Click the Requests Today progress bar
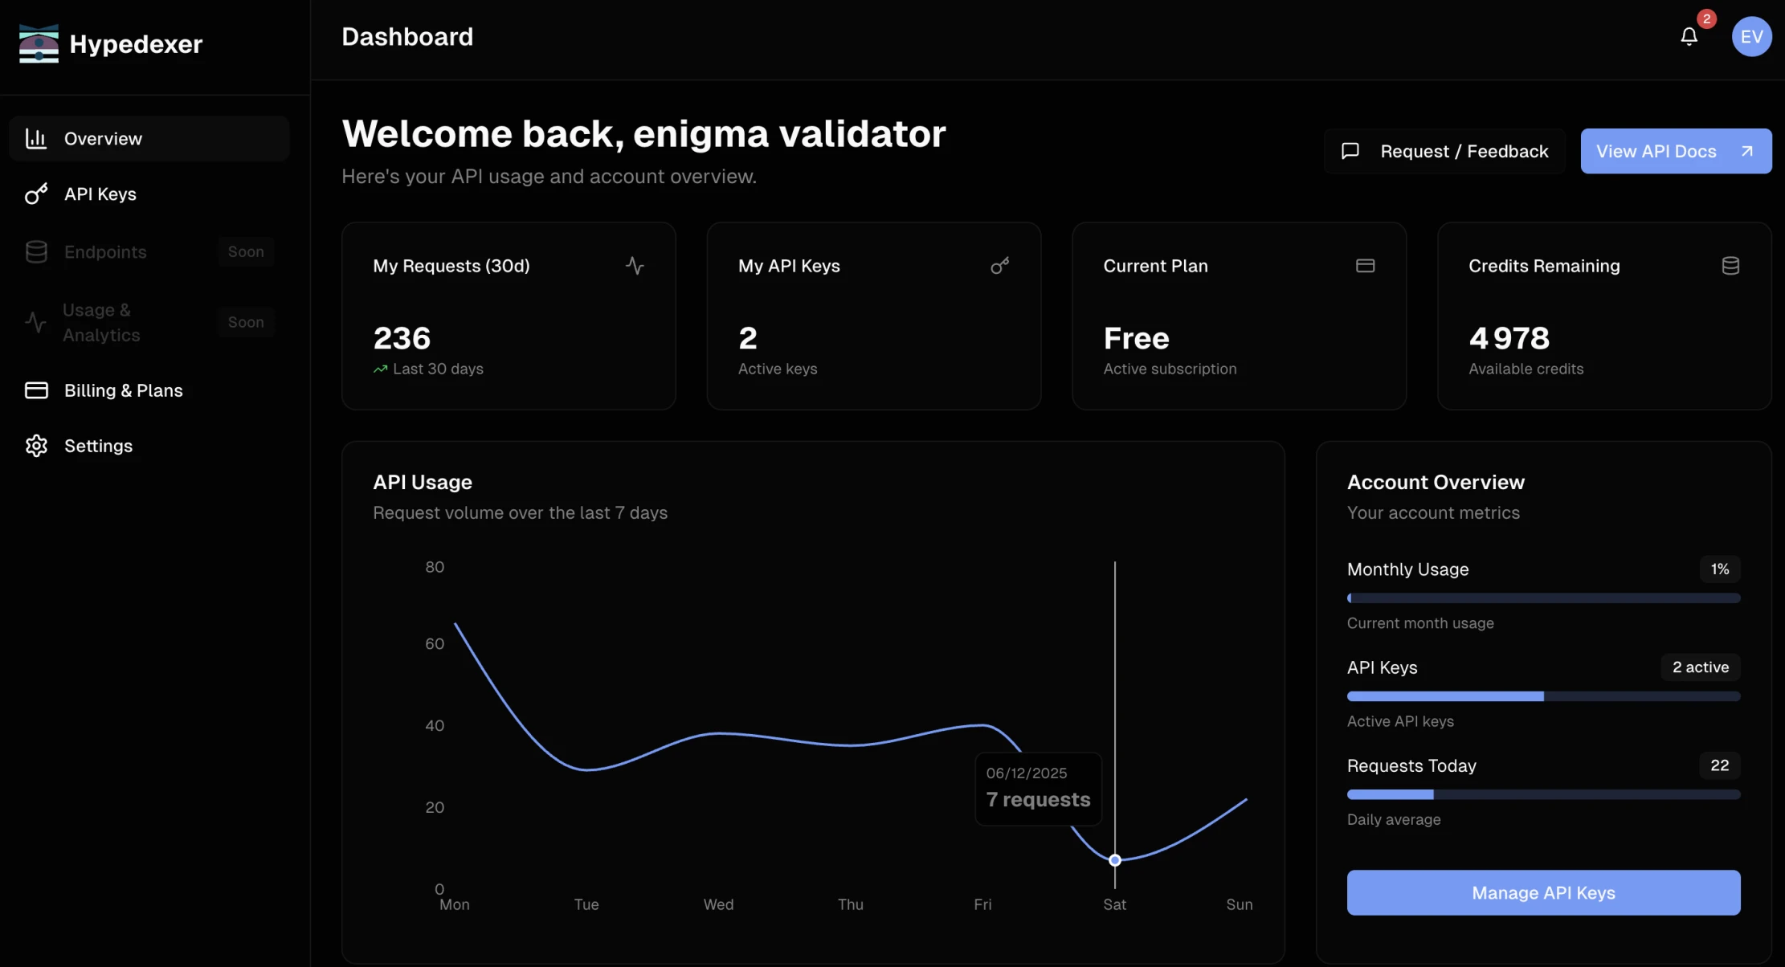1785x967 pixels. coord(1543,794)
